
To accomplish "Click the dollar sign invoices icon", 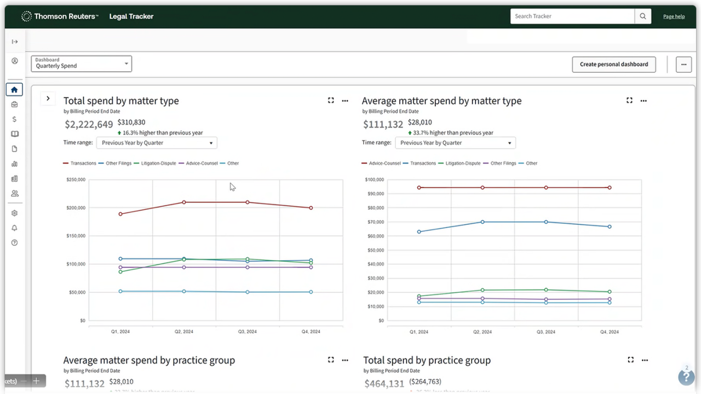I will (15, 119).
